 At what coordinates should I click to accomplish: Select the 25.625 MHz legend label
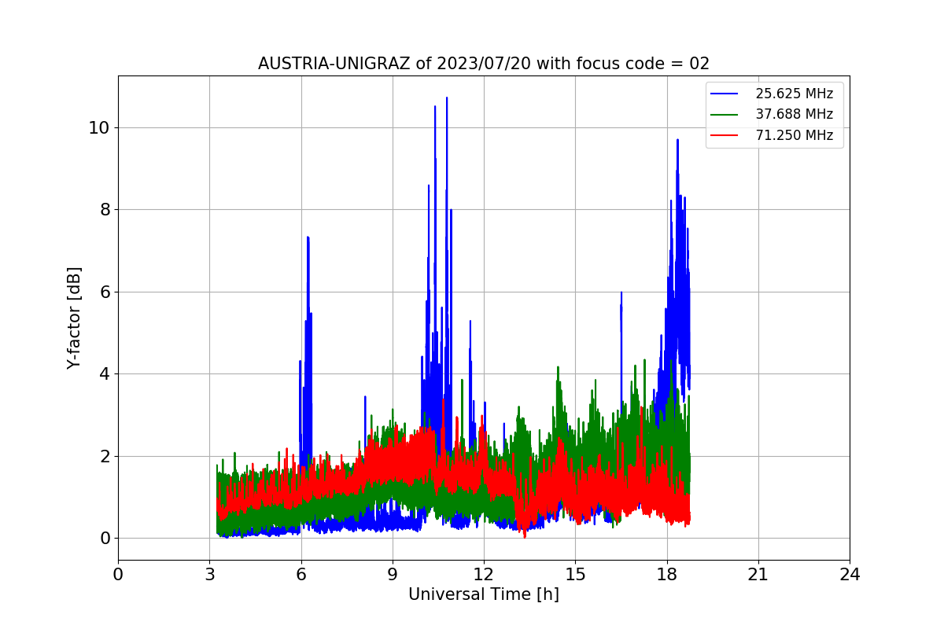[x=794, y=94]
